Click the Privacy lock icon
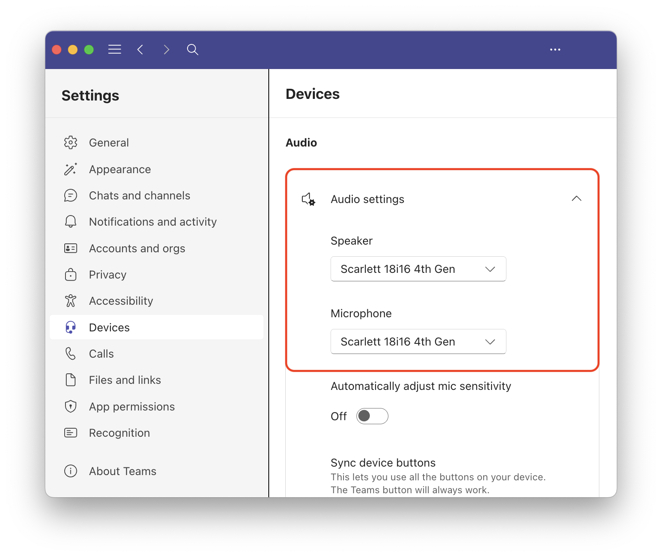The width and height of the screenshot is (662, 557). coord(71,274)
